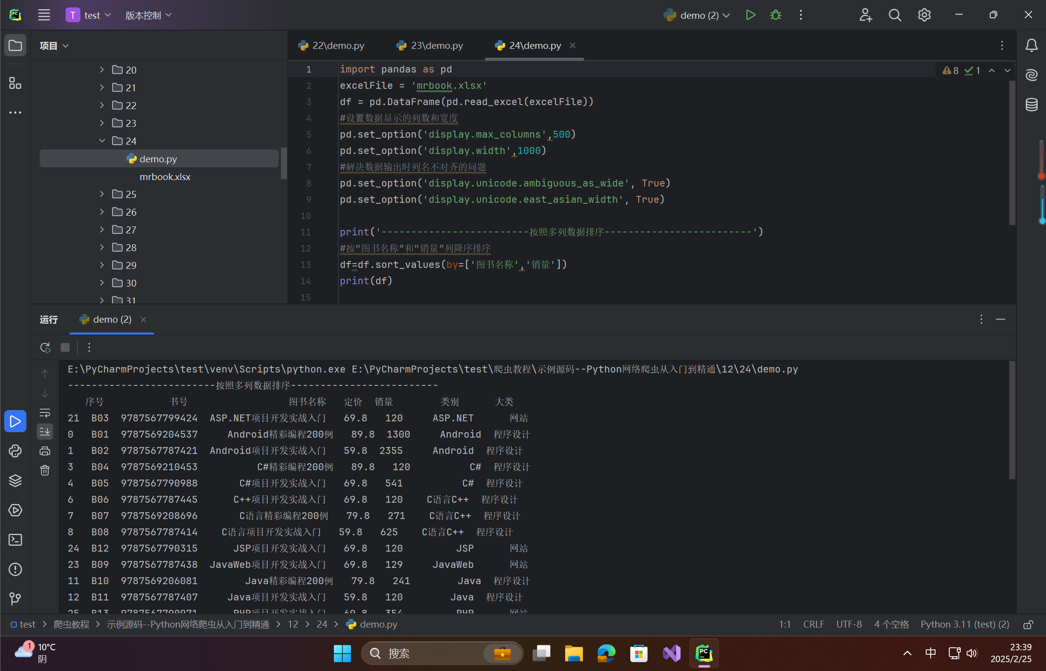Click the console vertical scrollbar

pyautogui.click(x=1012, y=420)
